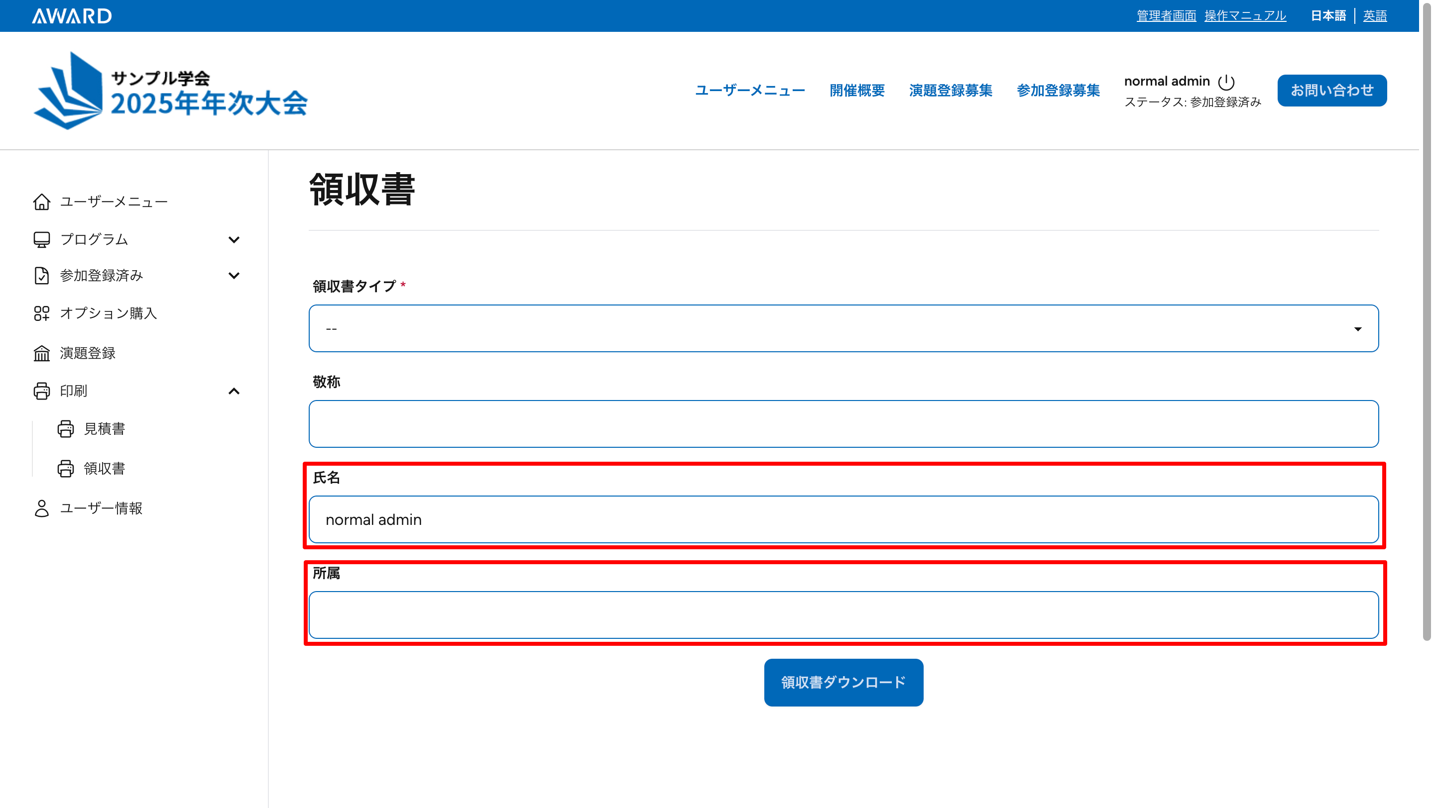This screenshot has height=808, width=1434.
Task: Select 演題登録 in the sidebar
Action: coord(88,353)
